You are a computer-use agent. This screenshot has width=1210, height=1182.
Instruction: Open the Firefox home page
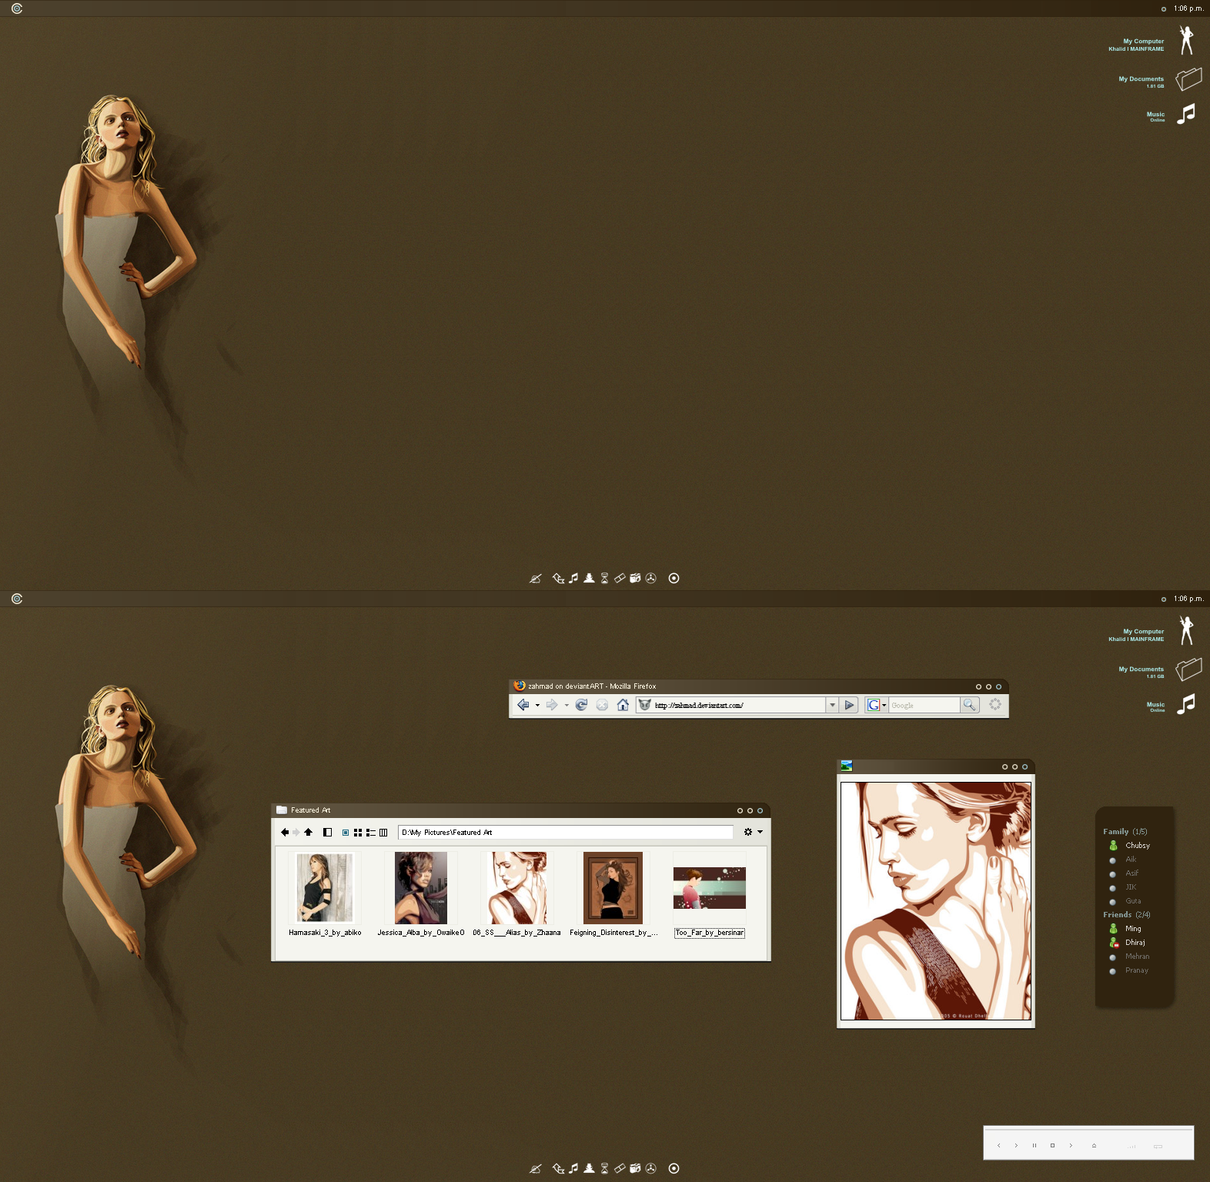pyautogui.click(x=623, y=705)
